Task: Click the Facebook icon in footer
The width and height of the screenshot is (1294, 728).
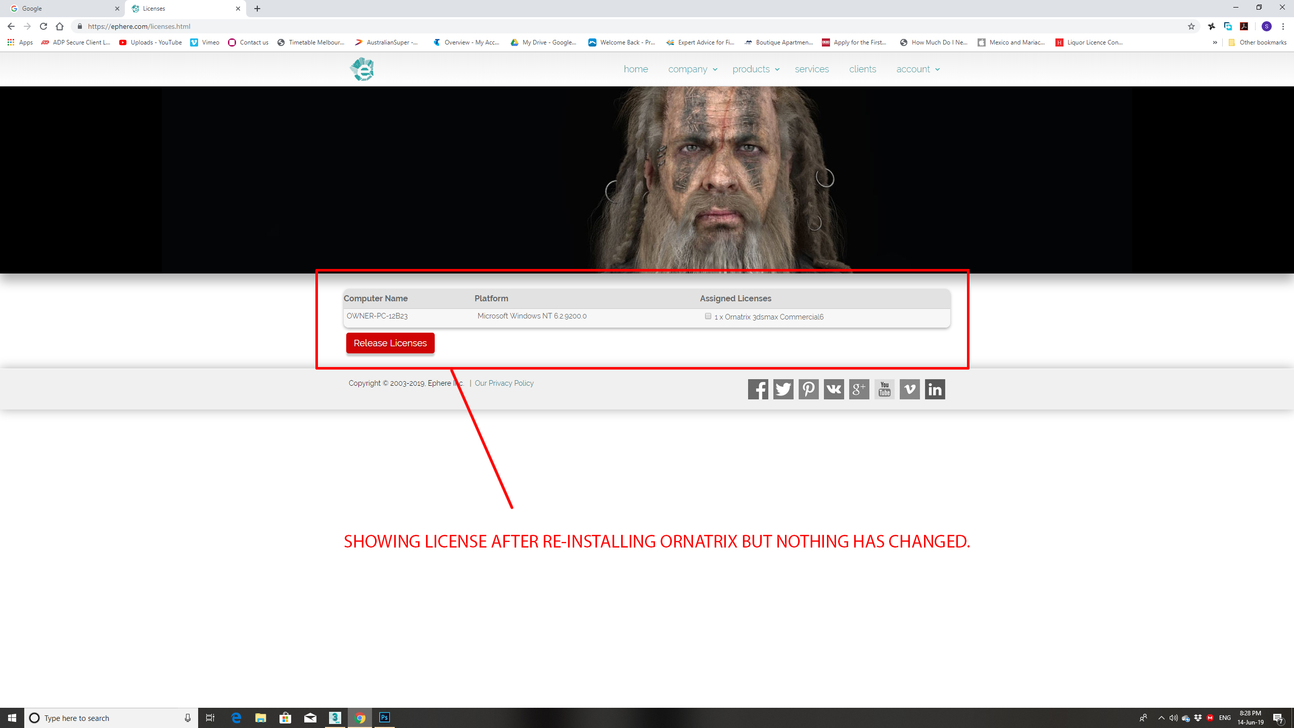Action: pyautogui.click(x=758, y=389)
